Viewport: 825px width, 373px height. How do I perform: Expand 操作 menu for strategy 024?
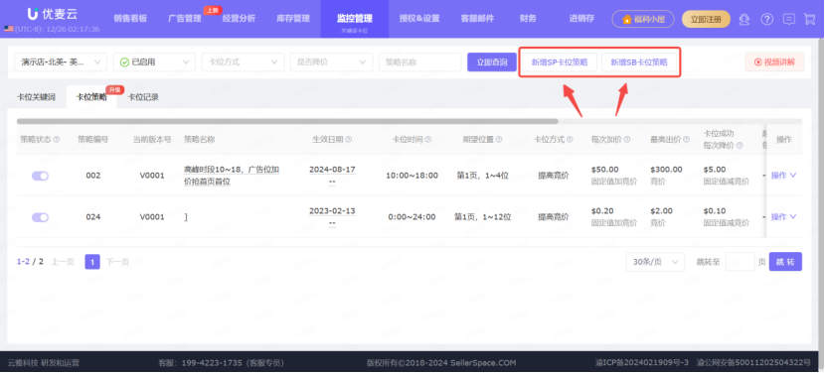(x=783, y=217)
